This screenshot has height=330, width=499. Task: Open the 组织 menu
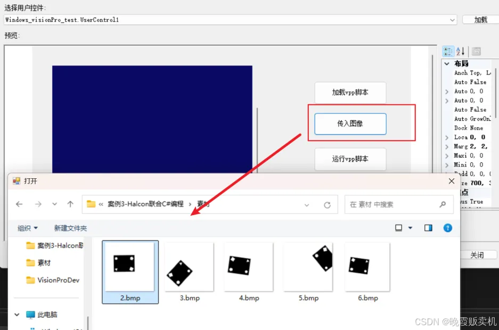point(27,227)
